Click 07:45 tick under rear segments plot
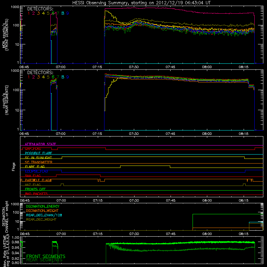The image size is (267, 267). 170,134
